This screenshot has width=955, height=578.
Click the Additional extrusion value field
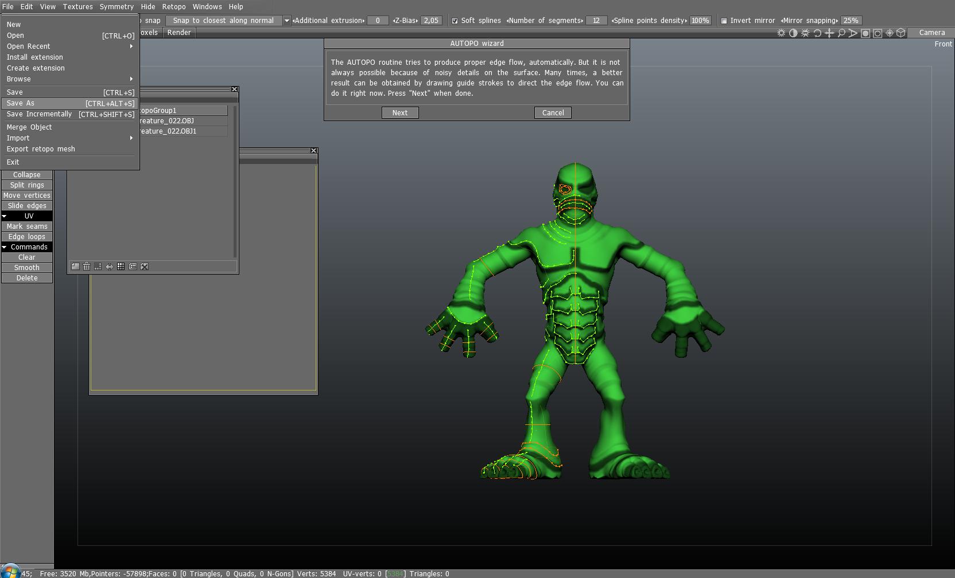[378, 21]
